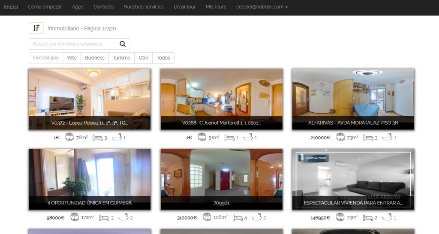This screenshot has width=439, height=234.
Task: Click the sort order icon button
Action: click(36, 28)
